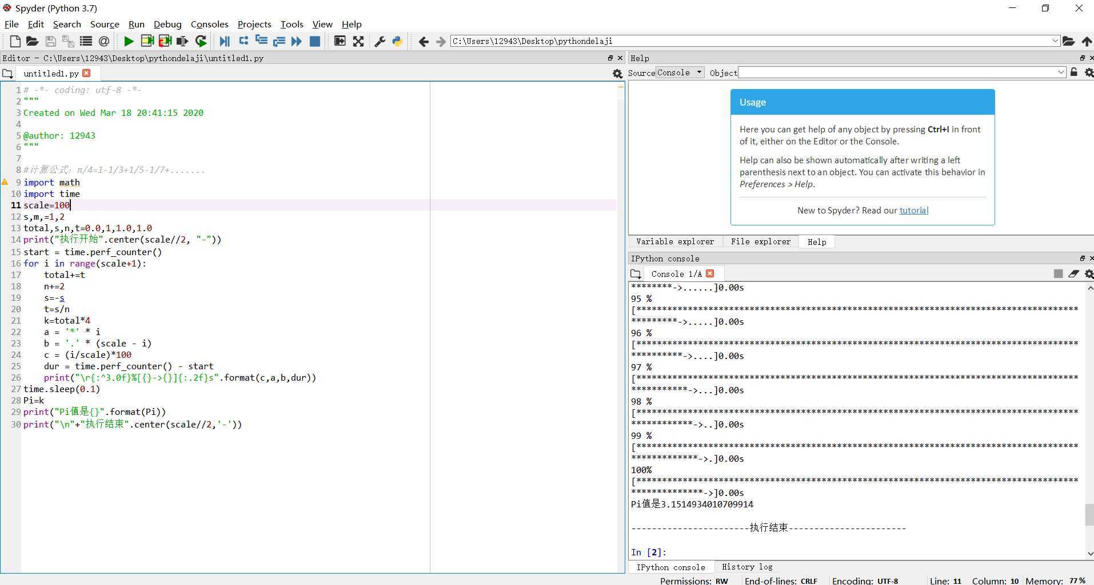Click the In [2]: console prompt

tap(649, 552)
